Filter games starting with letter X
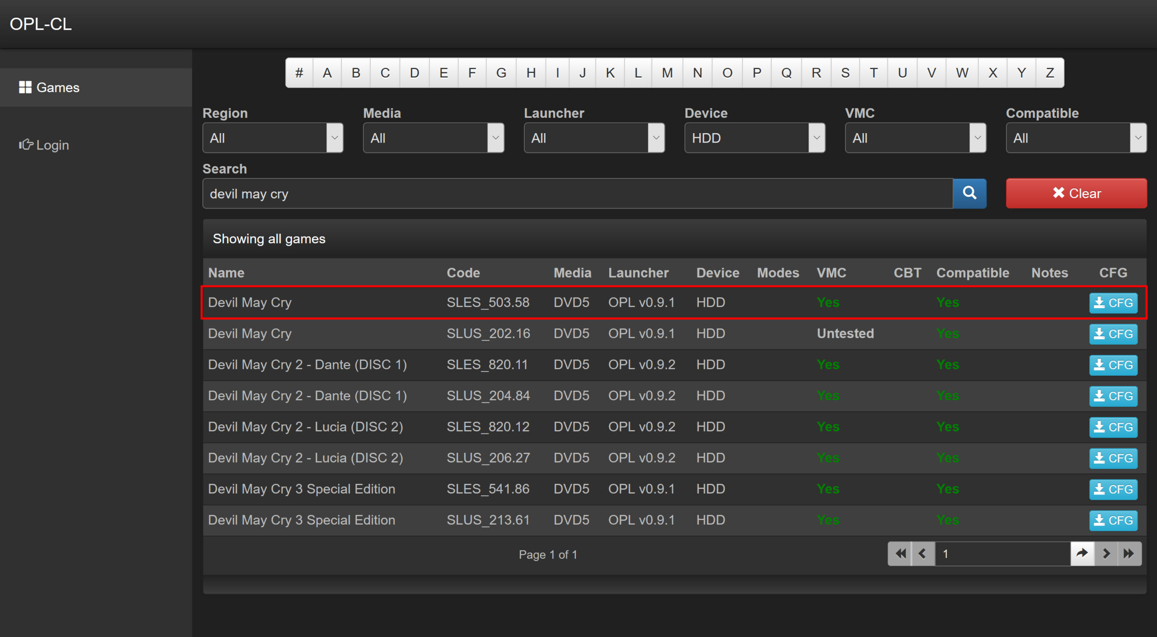The width and height of the screenshot is (1157, 637). point(993,73)
